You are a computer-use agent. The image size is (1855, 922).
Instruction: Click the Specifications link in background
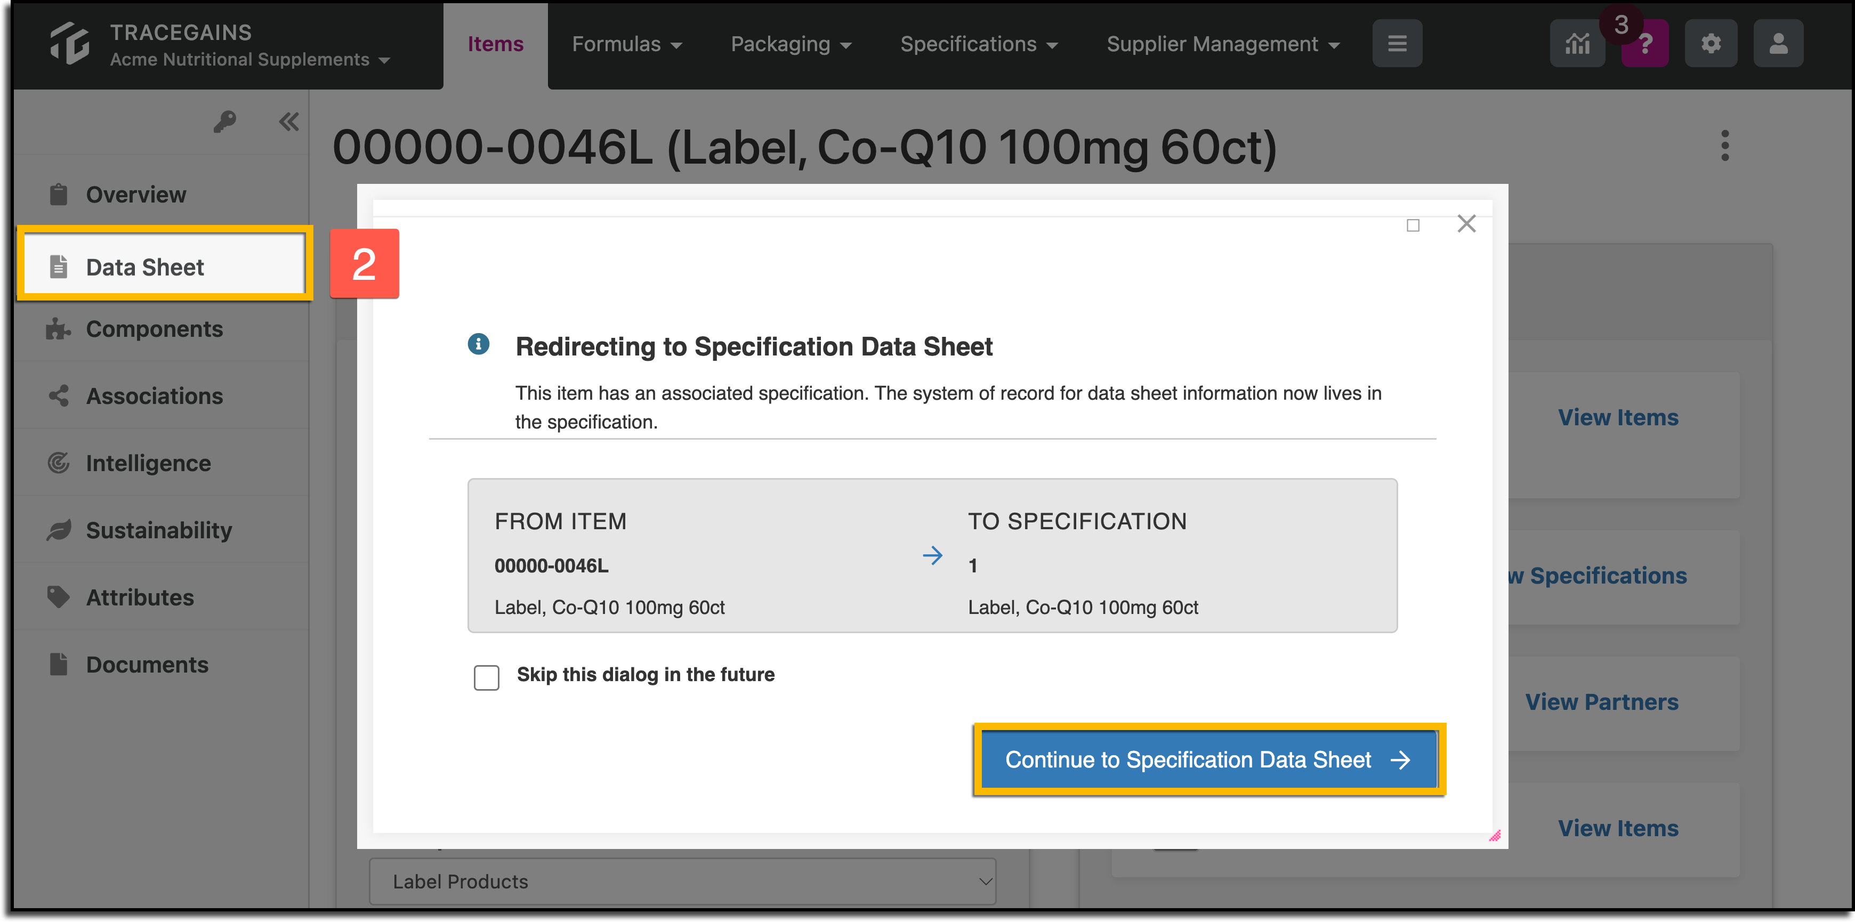tap(1598, 576)
